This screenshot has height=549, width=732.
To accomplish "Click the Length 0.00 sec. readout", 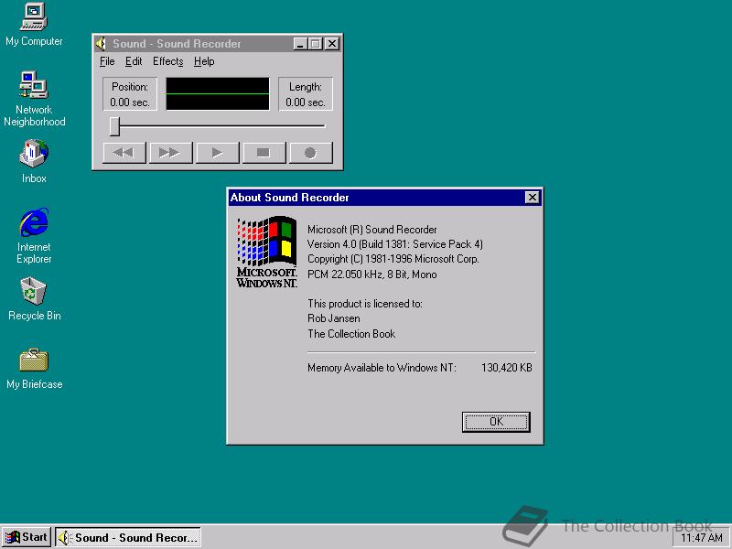I will (306, 94).
